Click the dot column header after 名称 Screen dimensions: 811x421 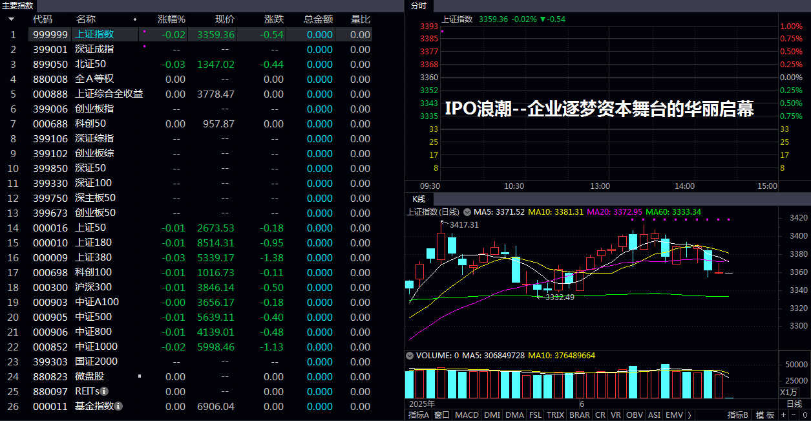tap(135, 19)
